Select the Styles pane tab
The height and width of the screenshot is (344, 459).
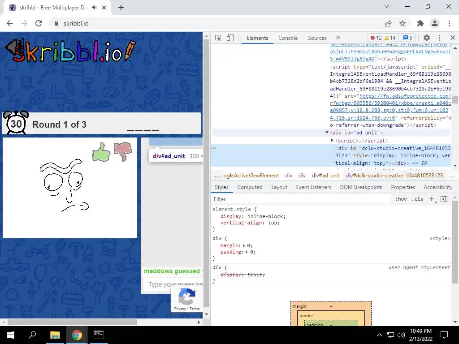221,187
